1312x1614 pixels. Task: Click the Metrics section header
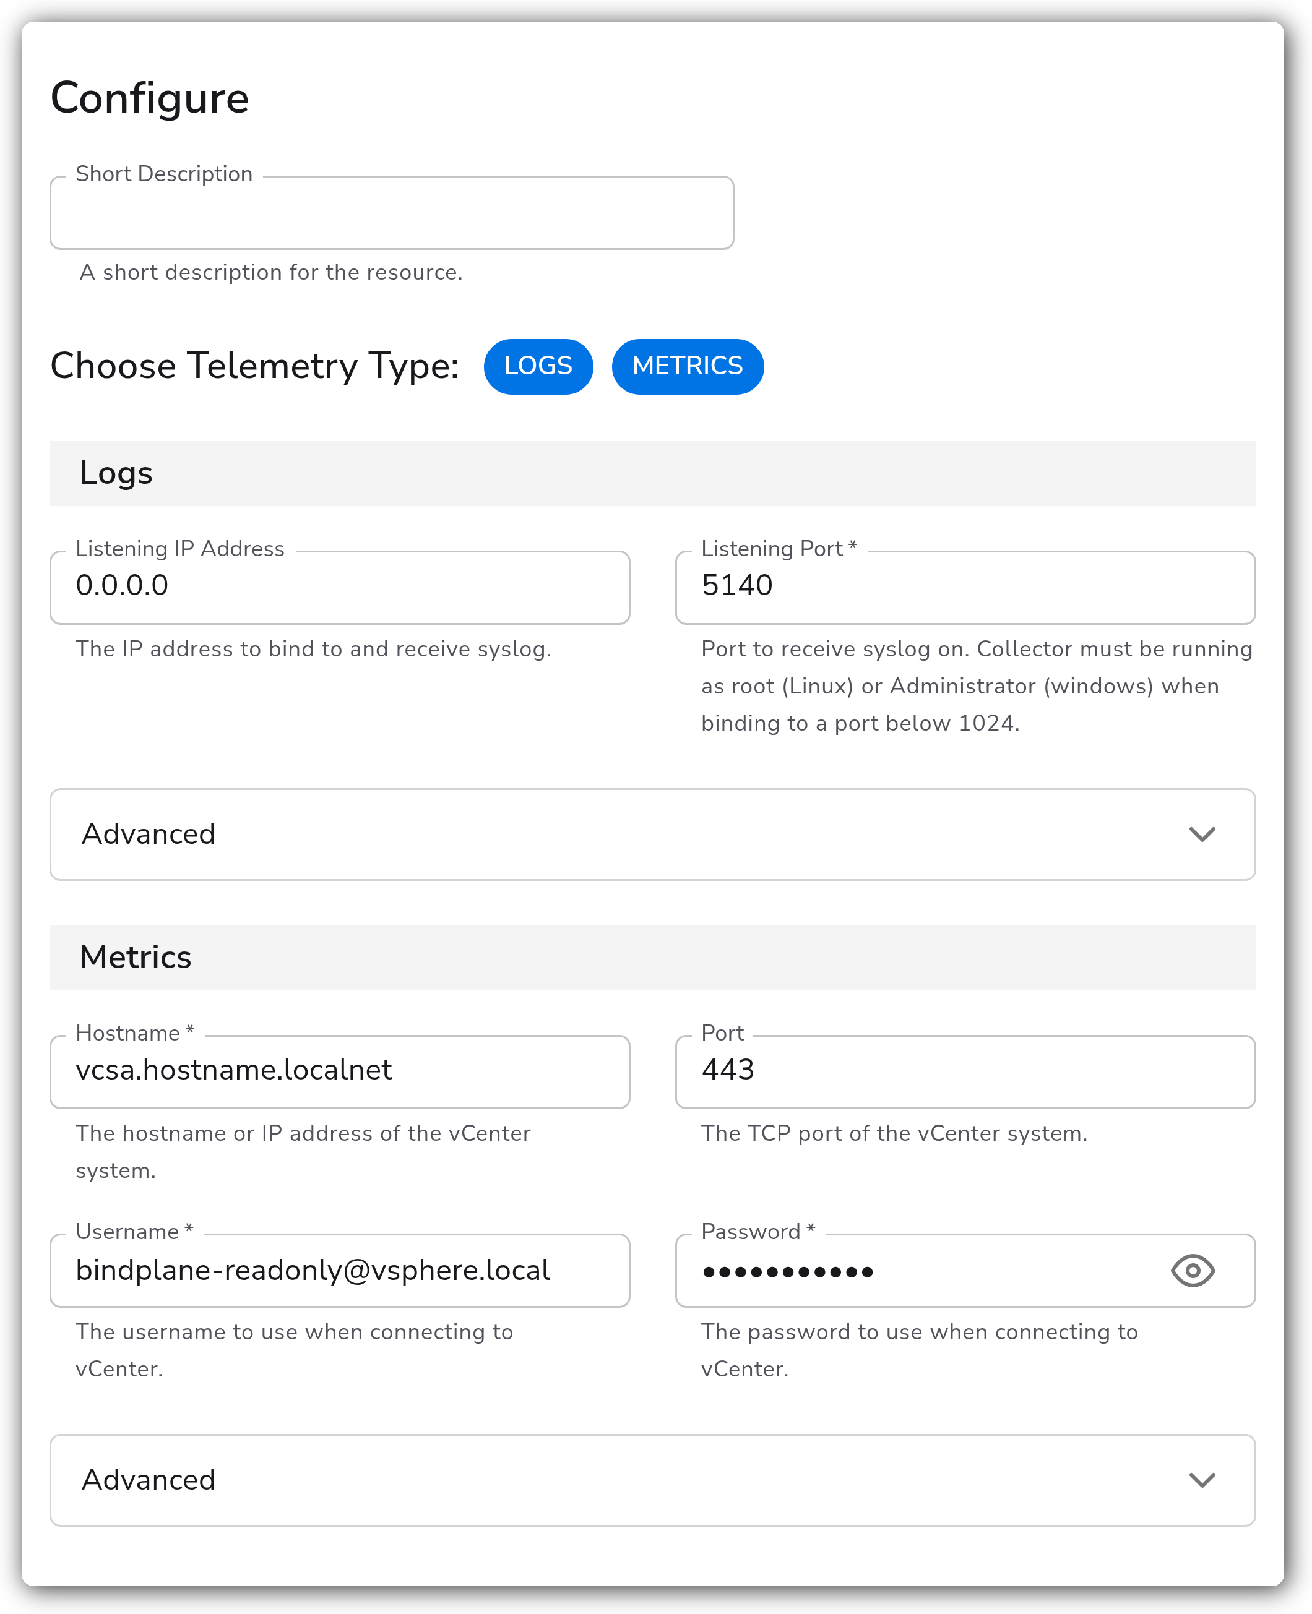(x=653, y=958)
